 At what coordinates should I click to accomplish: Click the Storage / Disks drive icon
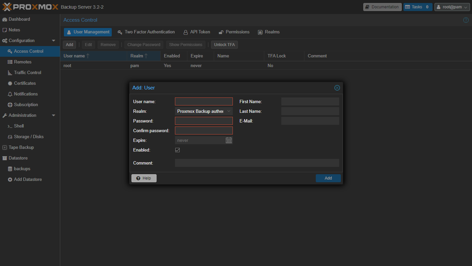(x=10, y=137)
